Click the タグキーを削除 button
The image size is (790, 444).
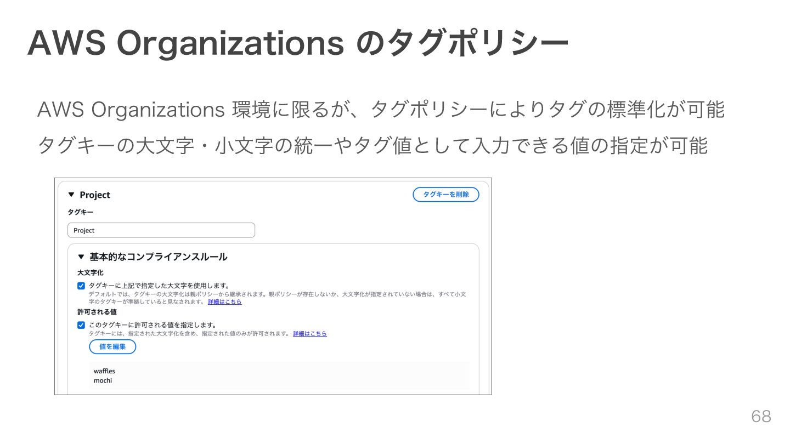(445, 195)
